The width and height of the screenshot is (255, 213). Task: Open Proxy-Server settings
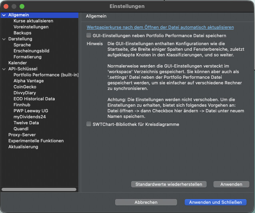point(22,135)
